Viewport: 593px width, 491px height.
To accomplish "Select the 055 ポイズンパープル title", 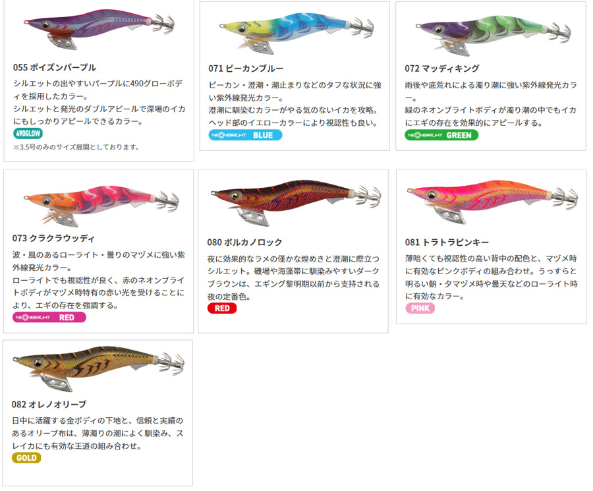I will point(55,68).
